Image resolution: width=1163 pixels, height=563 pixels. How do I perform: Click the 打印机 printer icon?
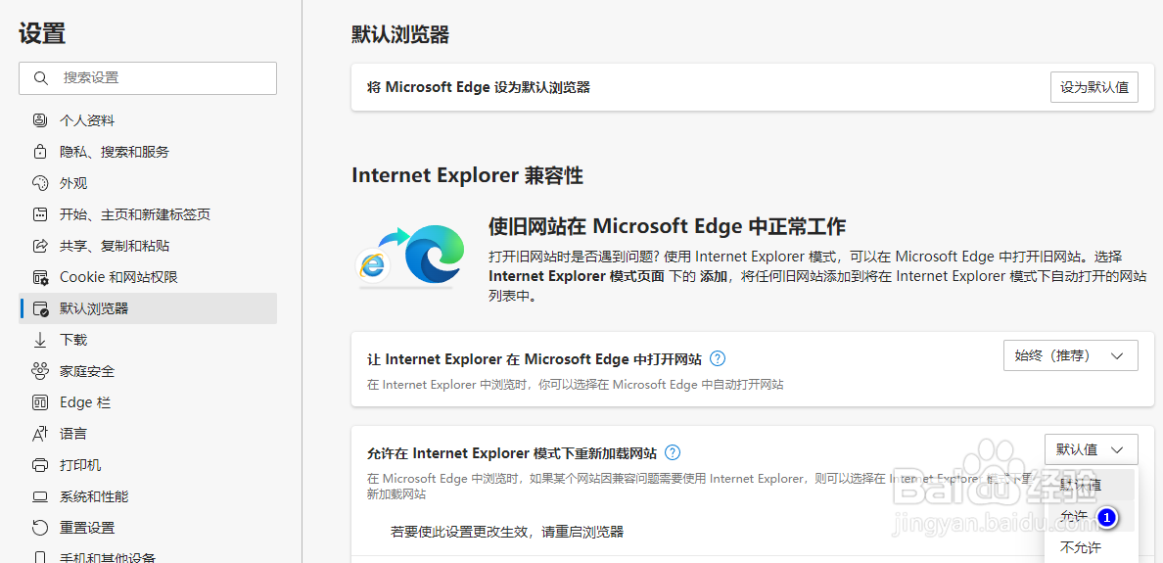[x=40, y=465]
